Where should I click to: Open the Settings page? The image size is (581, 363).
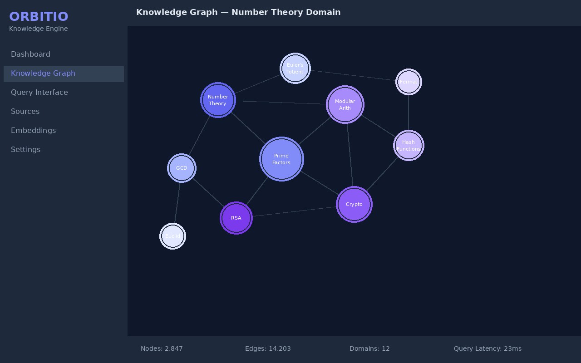pyautogui.click(x=25, y=149)
